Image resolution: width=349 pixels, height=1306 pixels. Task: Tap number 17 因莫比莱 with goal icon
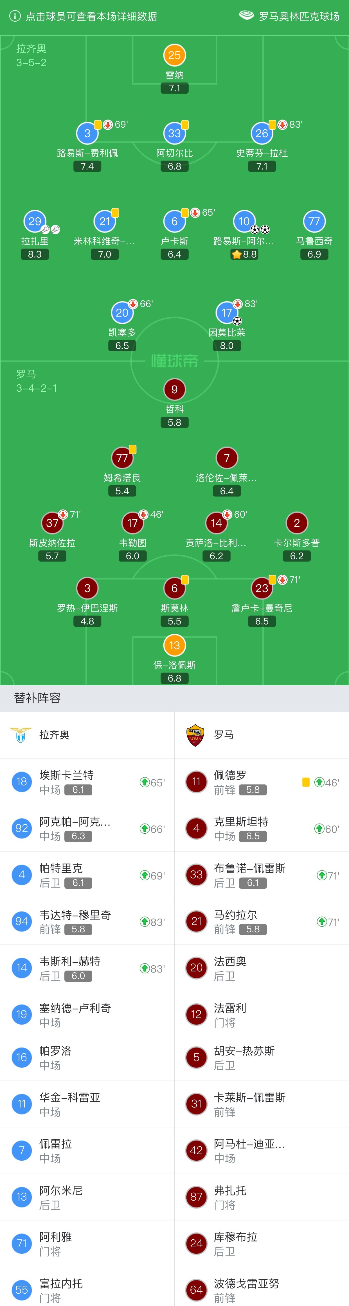click(x=227, y=326)
